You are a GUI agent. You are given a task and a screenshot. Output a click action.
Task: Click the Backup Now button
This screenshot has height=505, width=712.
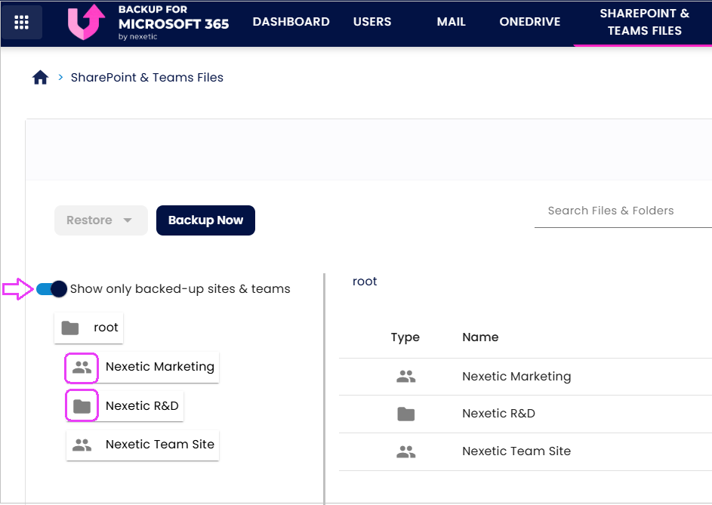coord(205,220)
